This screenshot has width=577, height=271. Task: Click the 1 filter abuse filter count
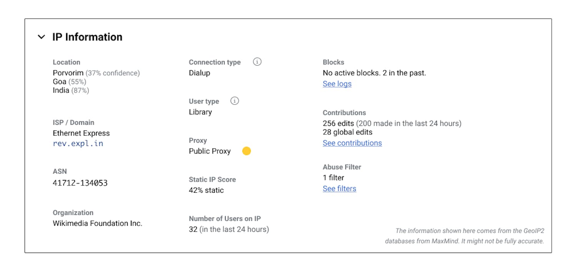pos(333,178)
